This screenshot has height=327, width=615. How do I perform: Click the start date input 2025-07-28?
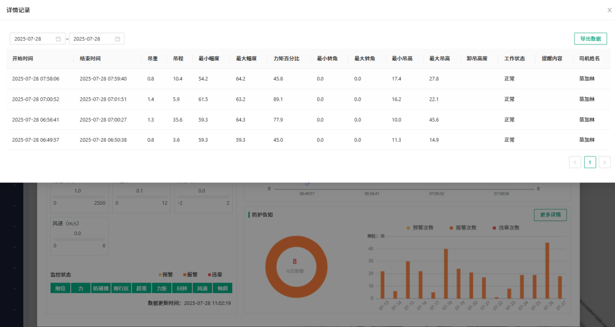point(38,39)
